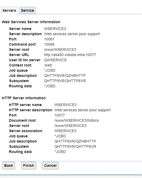Click the WSERVICE3 server name value
Screen dimensions: 142x178
click(55, 29)
